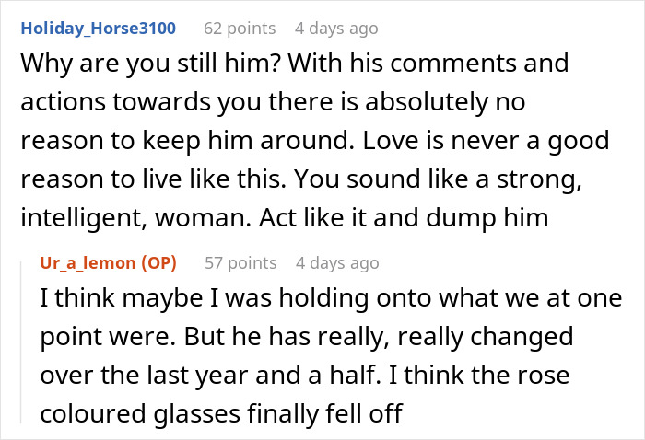This screenshot has height=440, width=645.
Task: Open Ur_a_lemon's user profile
Action: point(91,263)
